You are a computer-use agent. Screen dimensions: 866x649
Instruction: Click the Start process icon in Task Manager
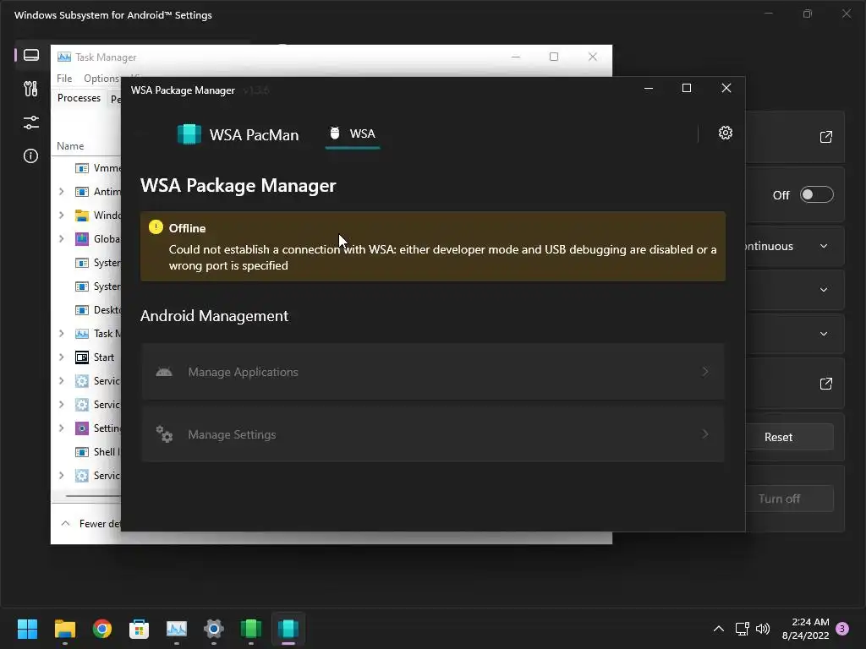pos(82,357)
